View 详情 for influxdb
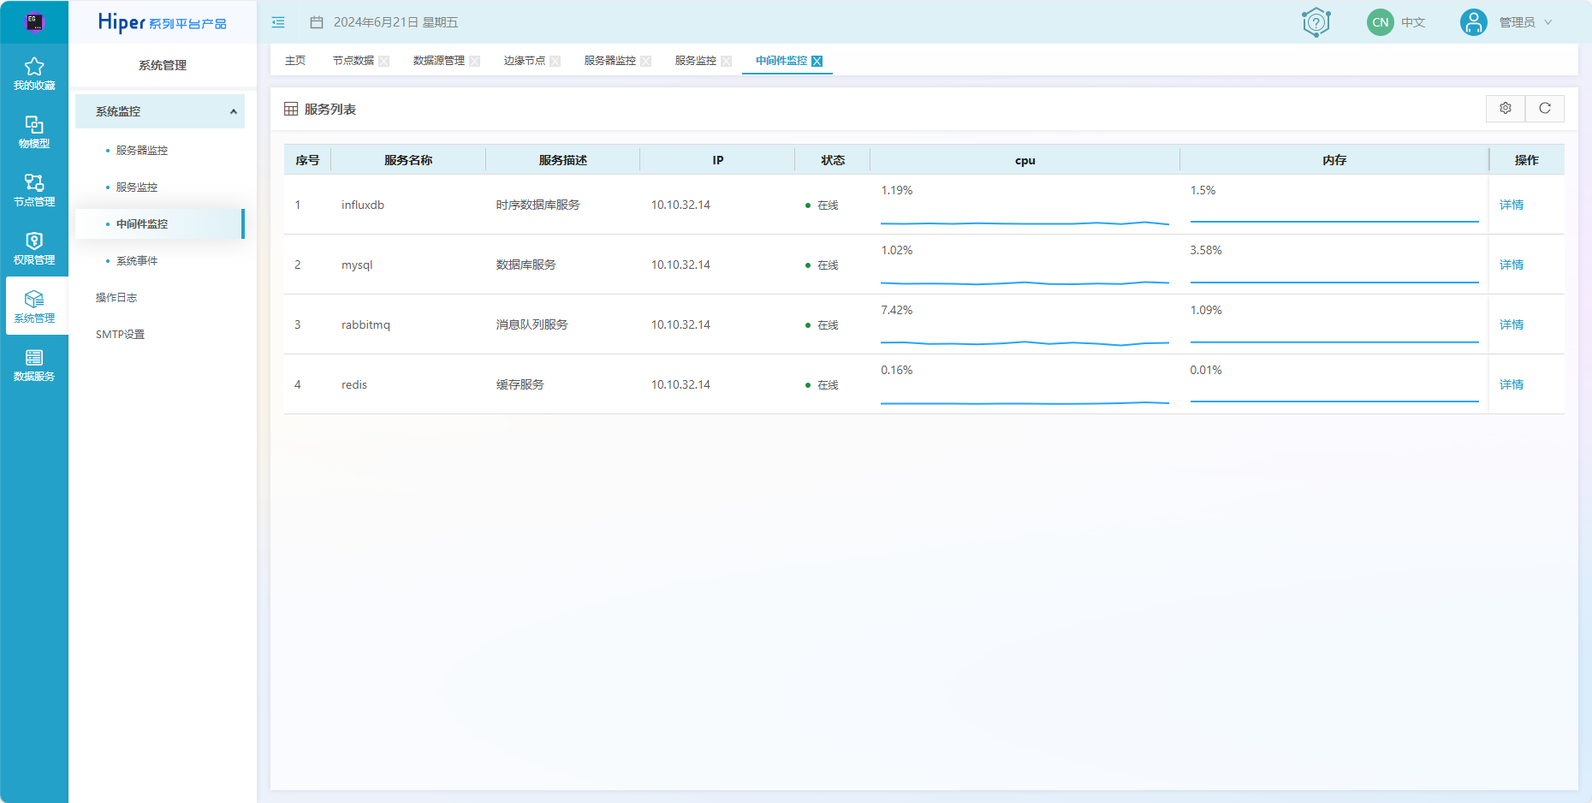The height and width of the screenshot is (803, 1592). click(1512, 205)
